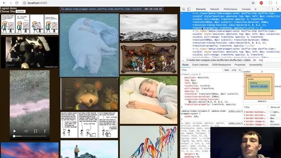281x158 pixels.
Task: Open the Console tab
Action: click(246, 9)
